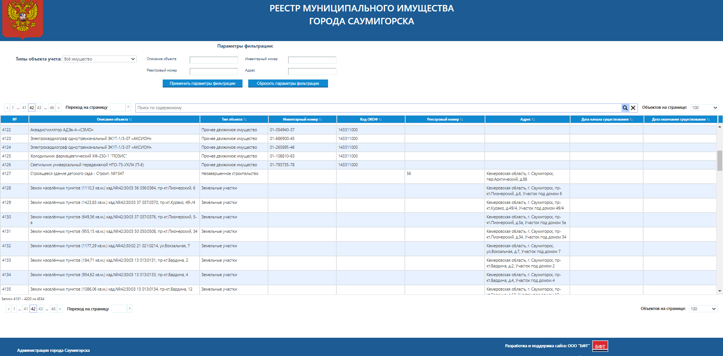Go to page 43 in bottom pager

tap(41, 309)
